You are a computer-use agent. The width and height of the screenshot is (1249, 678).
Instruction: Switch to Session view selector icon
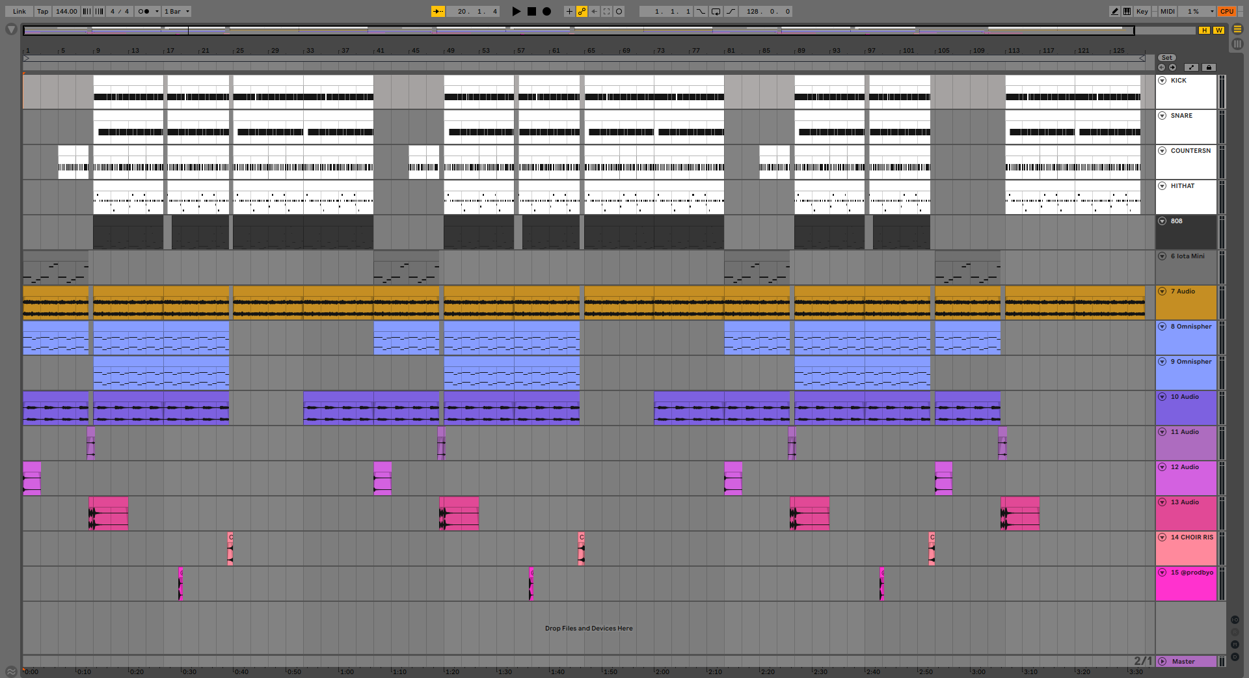[1237, 44]
